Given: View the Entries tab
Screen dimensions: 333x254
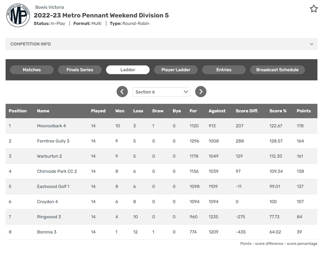Looking at the screenshot, I should point(224,70).
